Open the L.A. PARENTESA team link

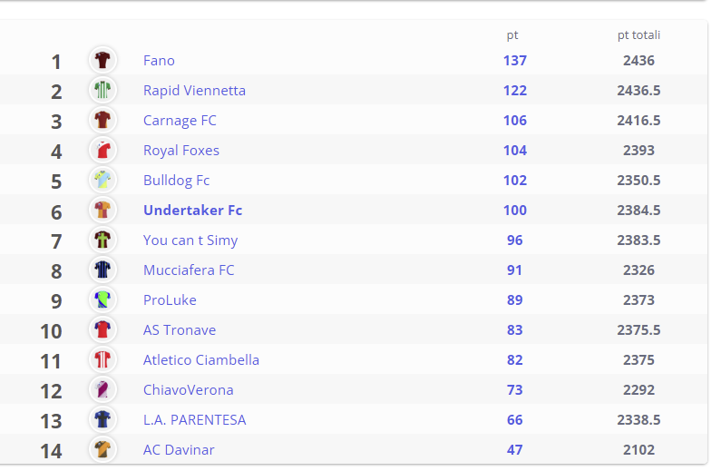(194, 420)
